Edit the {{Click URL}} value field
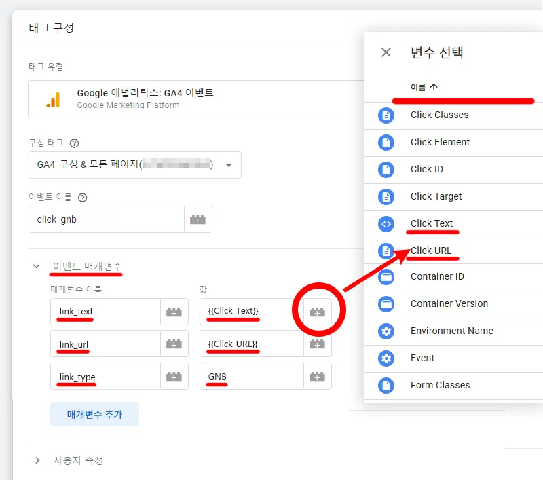The width and height of the screenshot is (543, 480). click(x=251, y=344)
